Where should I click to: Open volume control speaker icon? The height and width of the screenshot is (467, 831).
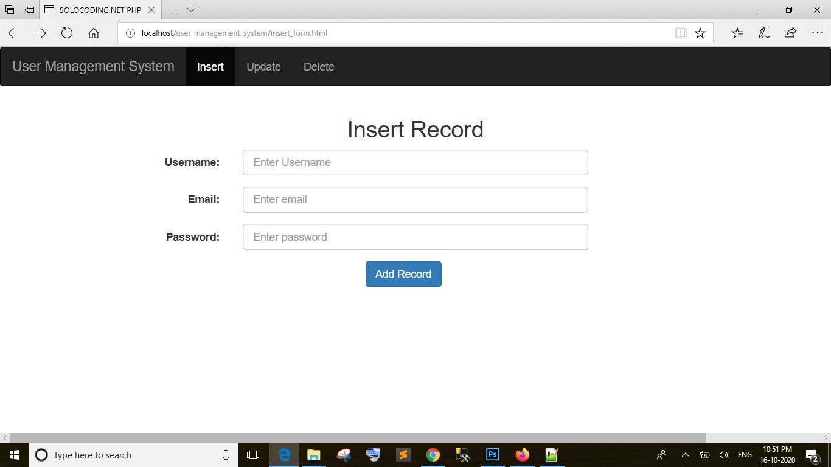[x=724, y=455]
